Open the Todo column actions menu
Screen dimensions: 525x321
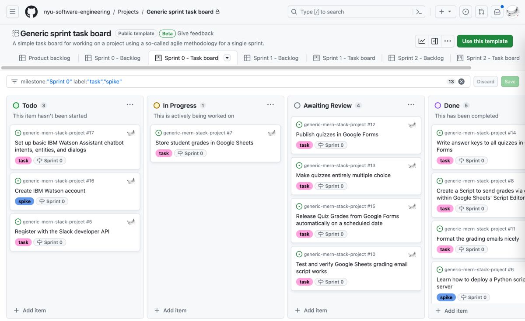click(x=130, y=105)
